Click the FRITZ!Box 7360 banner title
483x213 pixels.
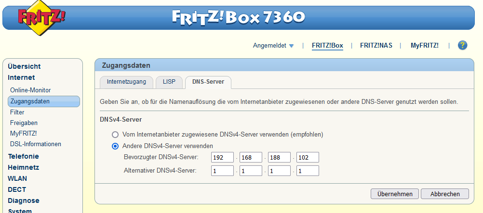pyautogui.click(x=239, y=17)
